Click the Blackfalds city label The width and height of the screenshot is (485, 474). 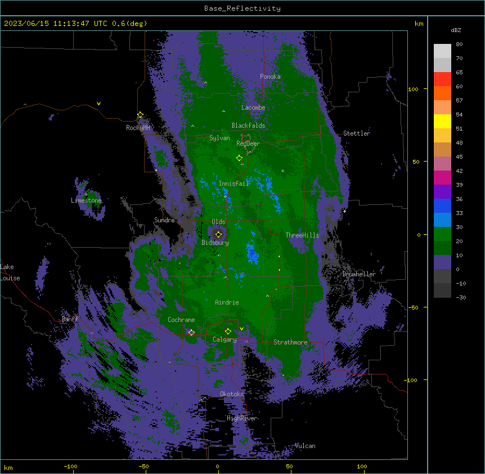click(x=248, y=126)
